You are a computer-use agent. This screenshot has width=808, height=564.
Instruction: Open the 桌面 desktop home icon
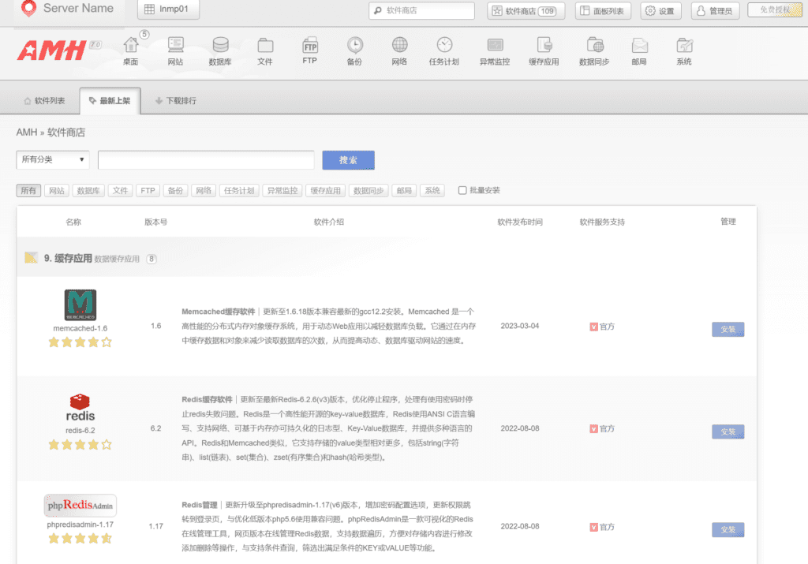pyautogui.click(x=131, y=51)
